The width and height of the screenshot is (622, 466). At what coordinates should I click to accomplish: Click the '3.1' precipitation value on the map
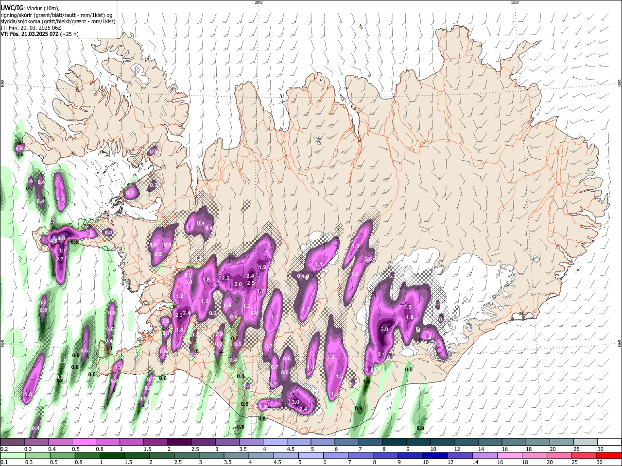62,250
